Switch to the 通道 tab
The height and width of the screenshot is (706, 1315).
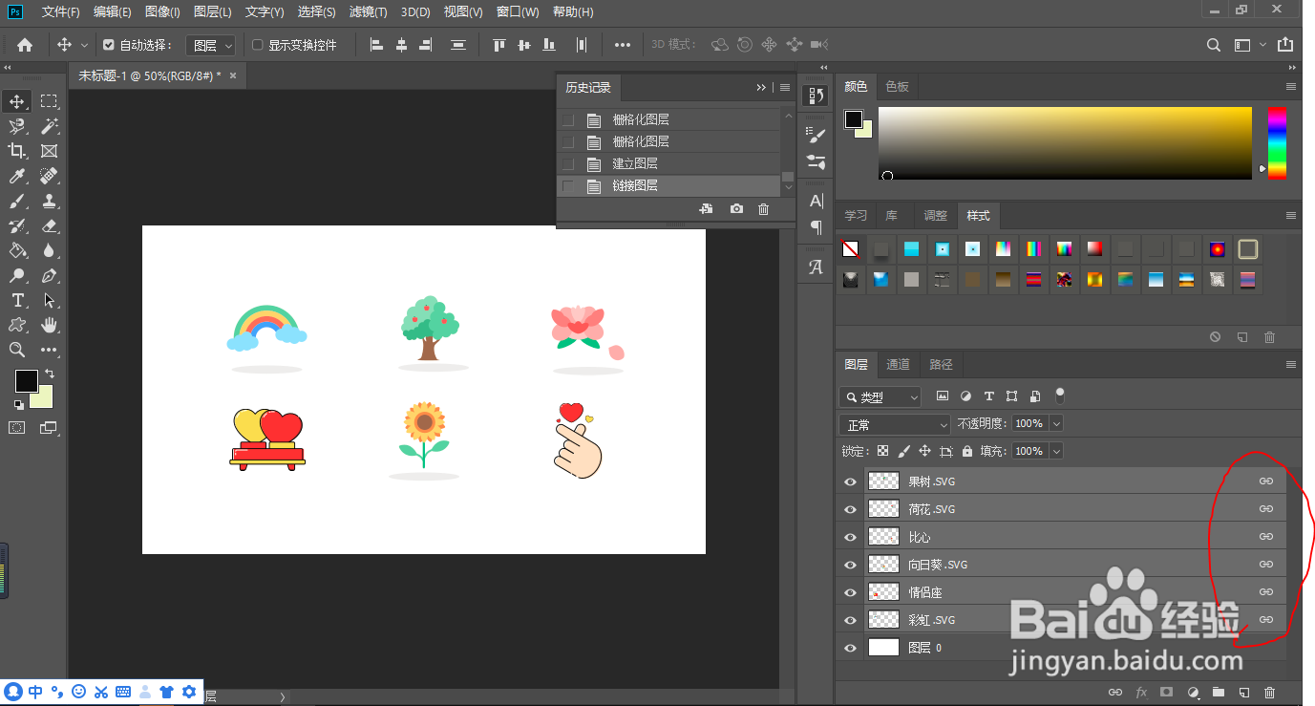[x=898, y=364]
